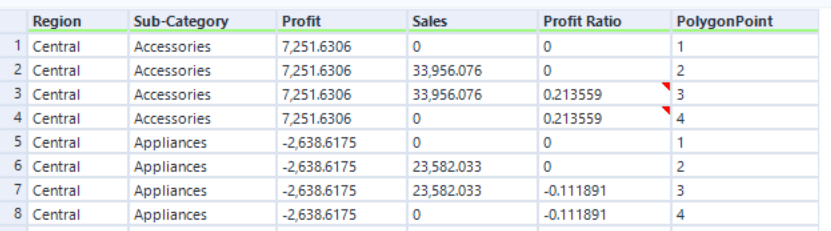Click the -2,638.6175 Profit cell in row 8

point(342,214)
